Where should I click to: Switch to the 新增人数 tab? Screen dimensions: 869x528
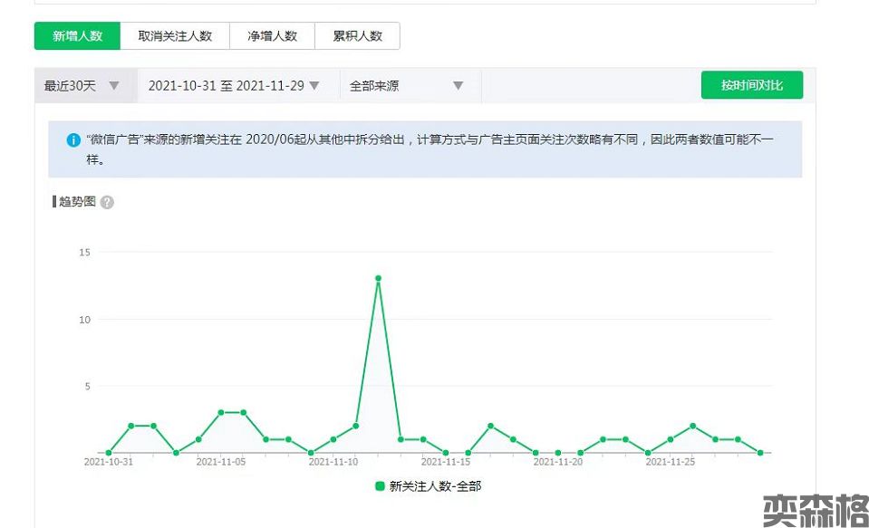[77, 36]
